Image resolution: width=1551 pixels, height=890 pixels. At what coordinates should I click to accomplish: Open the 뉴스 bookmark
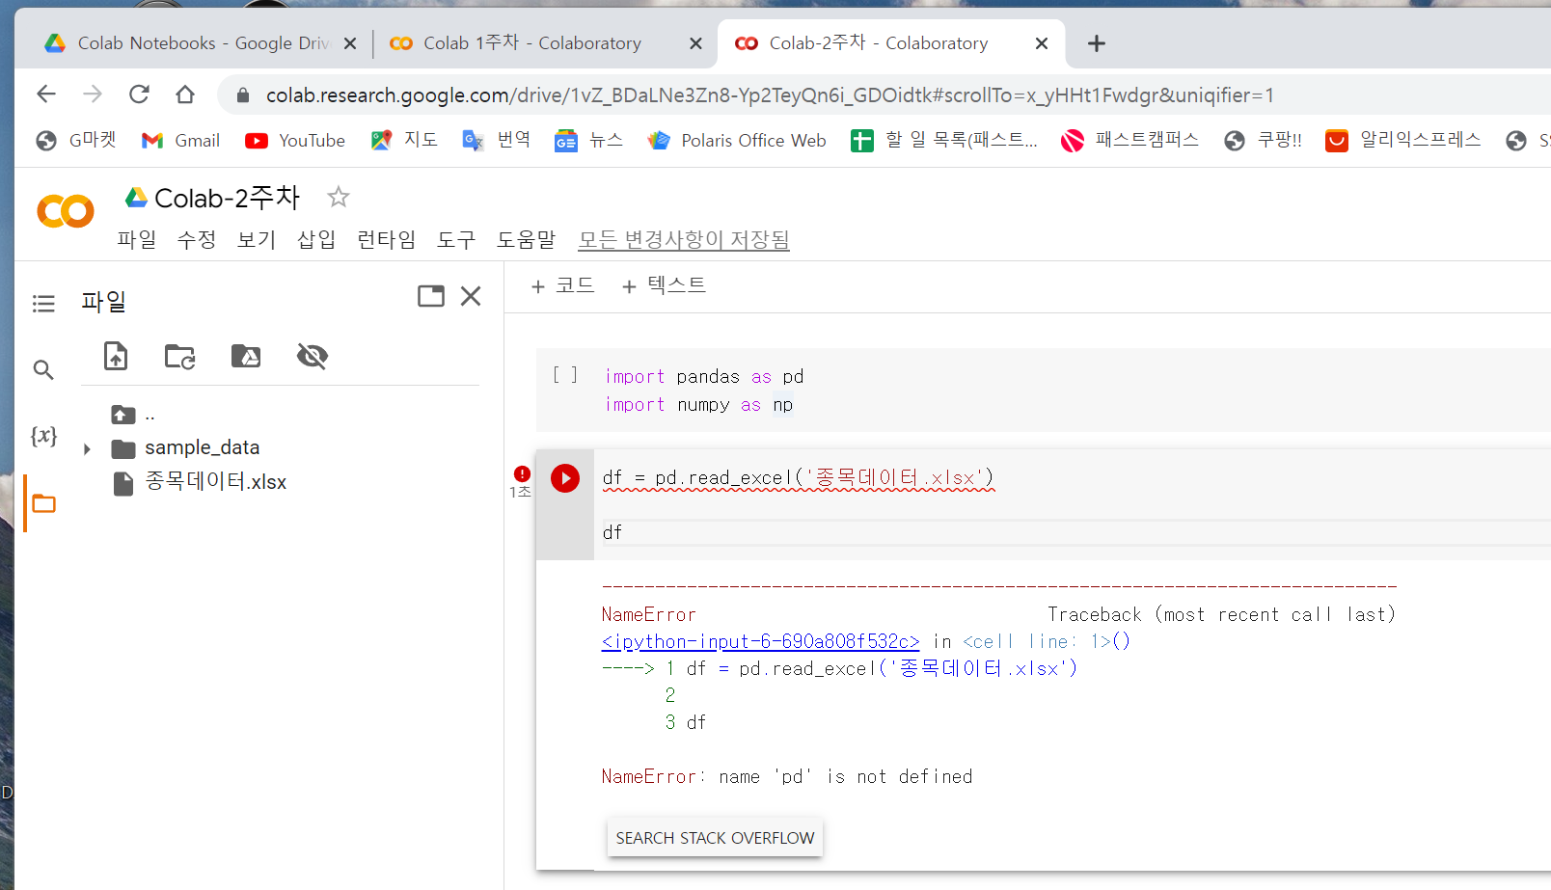(588, 140)
